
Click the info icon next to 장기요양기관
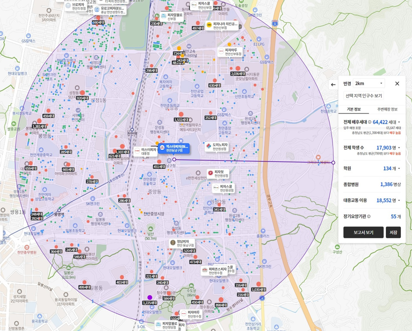pyautogui.click(x=369, y=217)
